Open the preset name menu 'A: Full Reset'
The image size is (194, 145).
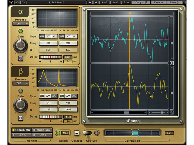click(x=56, y=2)
